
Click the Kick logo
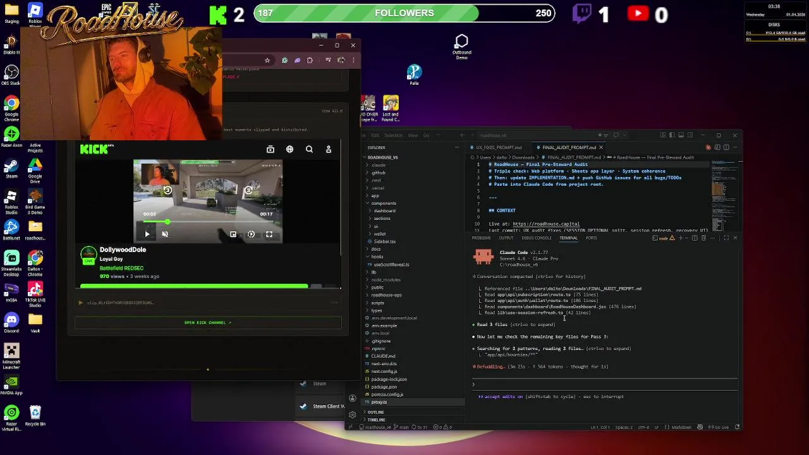(96, 149)
